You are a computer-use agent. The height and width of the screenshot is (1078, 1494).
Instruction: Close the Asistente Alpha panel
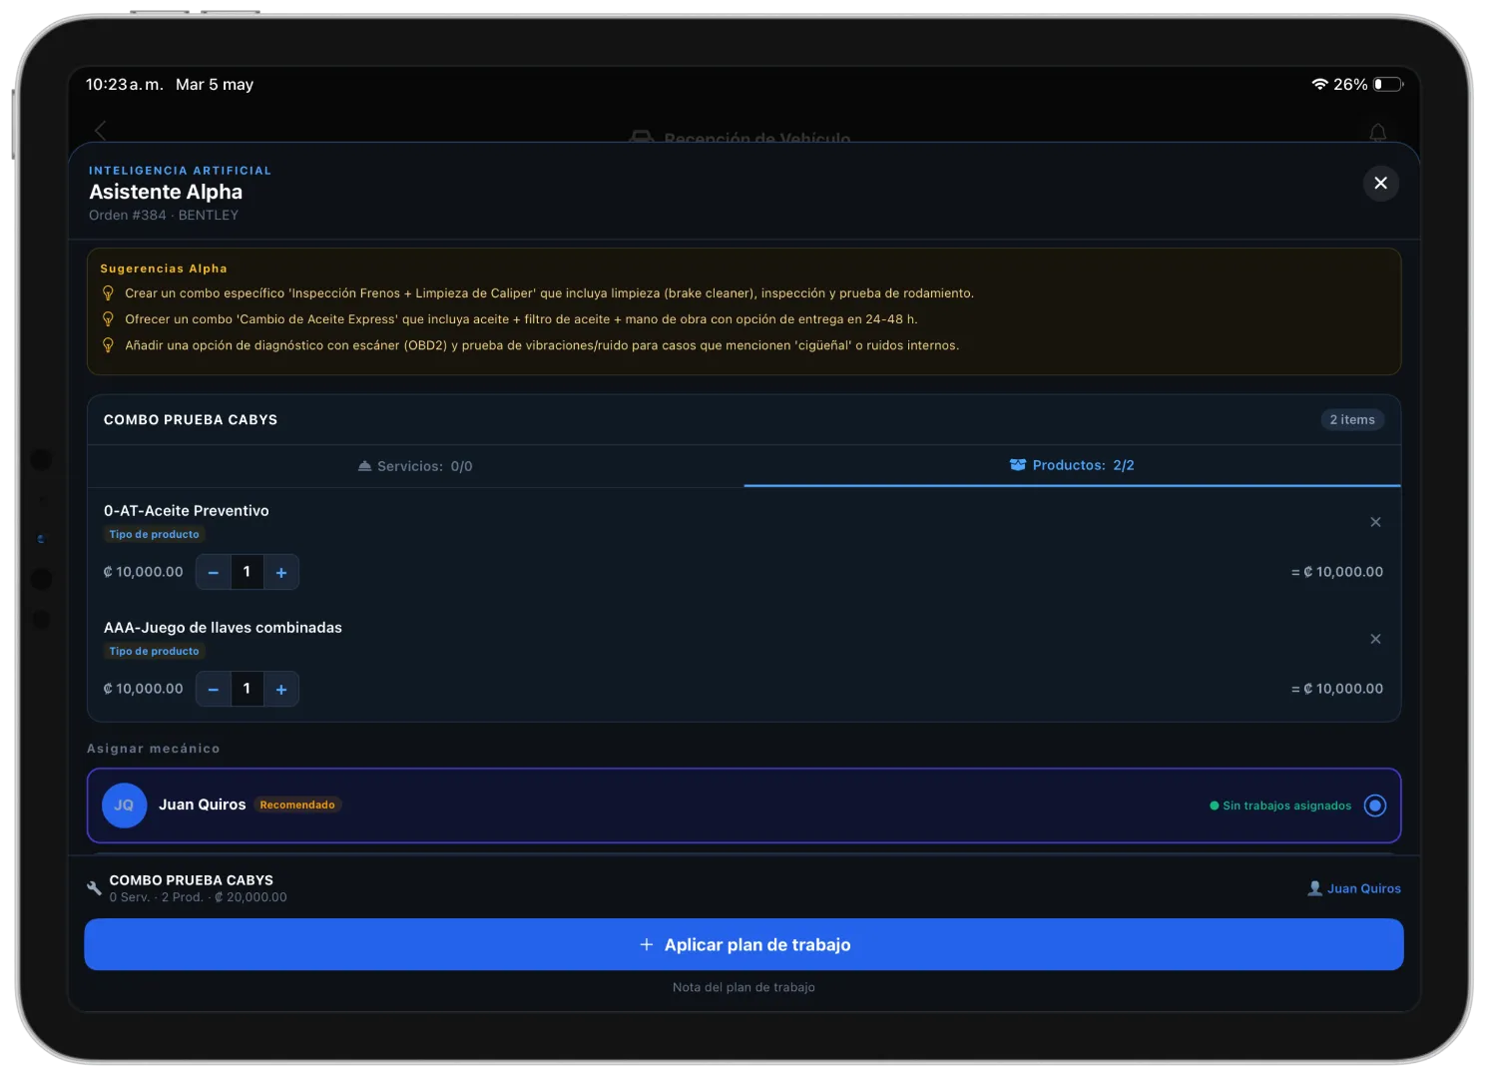(1380, 183)
